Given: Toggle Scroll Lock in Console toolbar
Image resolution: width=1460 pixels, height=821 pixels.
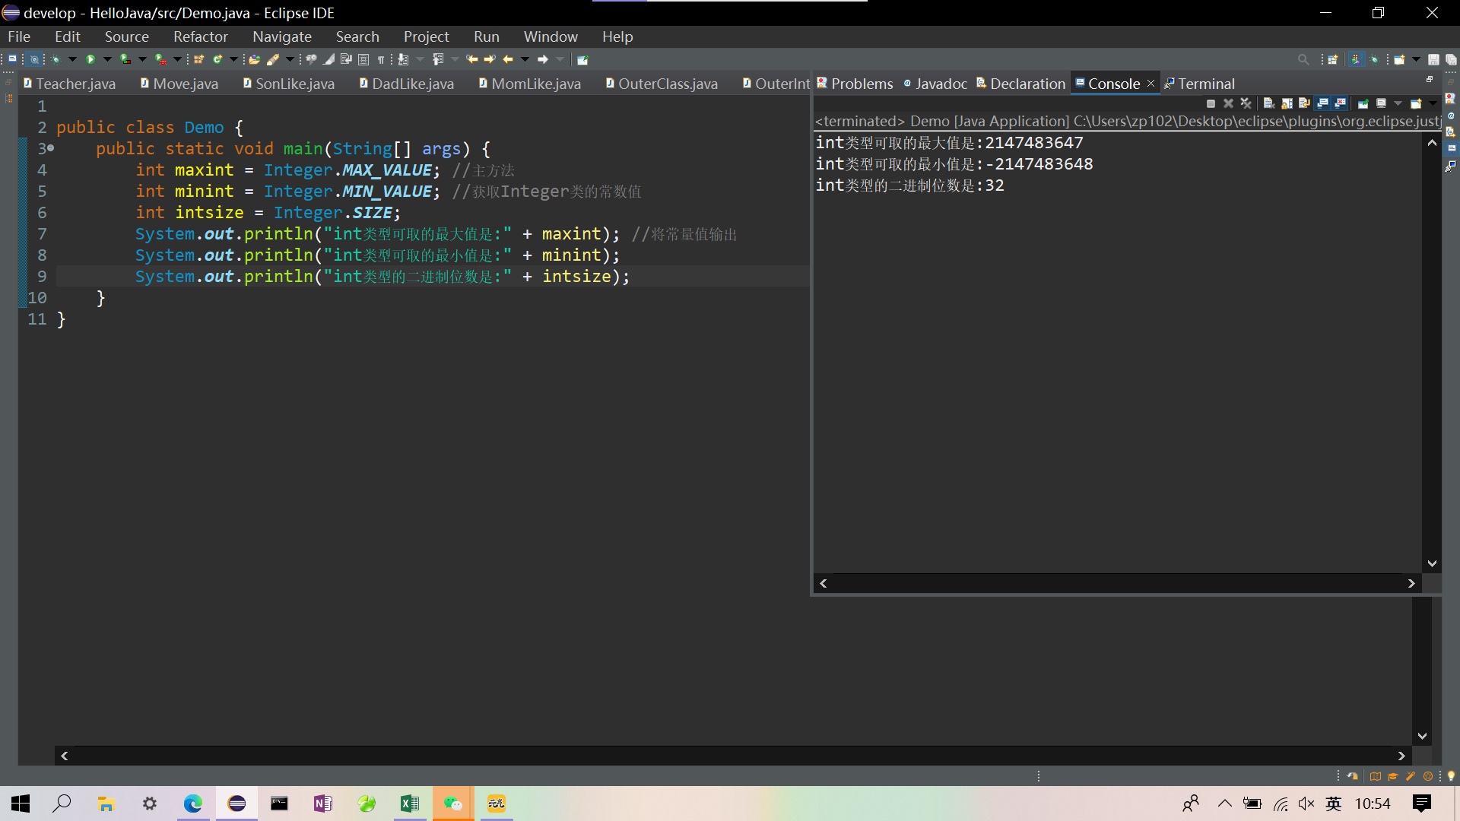Looking at the screenshot, I should [1287, 103].
